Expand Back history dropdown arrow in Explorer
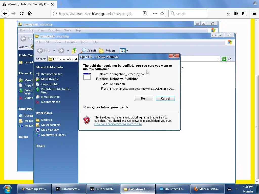This screenshot has width=259, height=194. coord(54,51)
